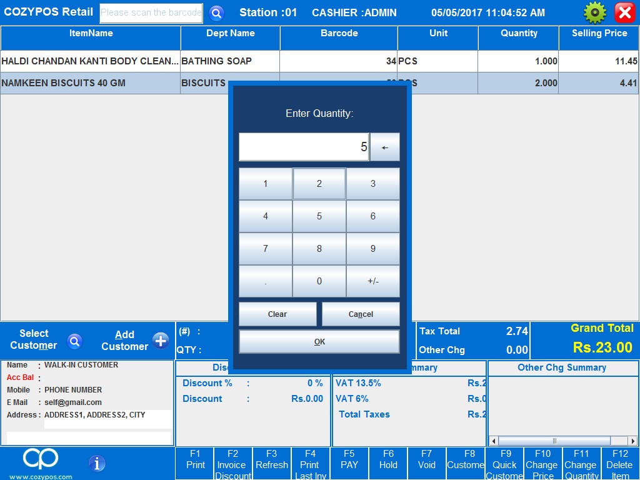Click Cancel in the quantity dialog
The width and height of the screenshot is (640, 480).
click(361, 314)
